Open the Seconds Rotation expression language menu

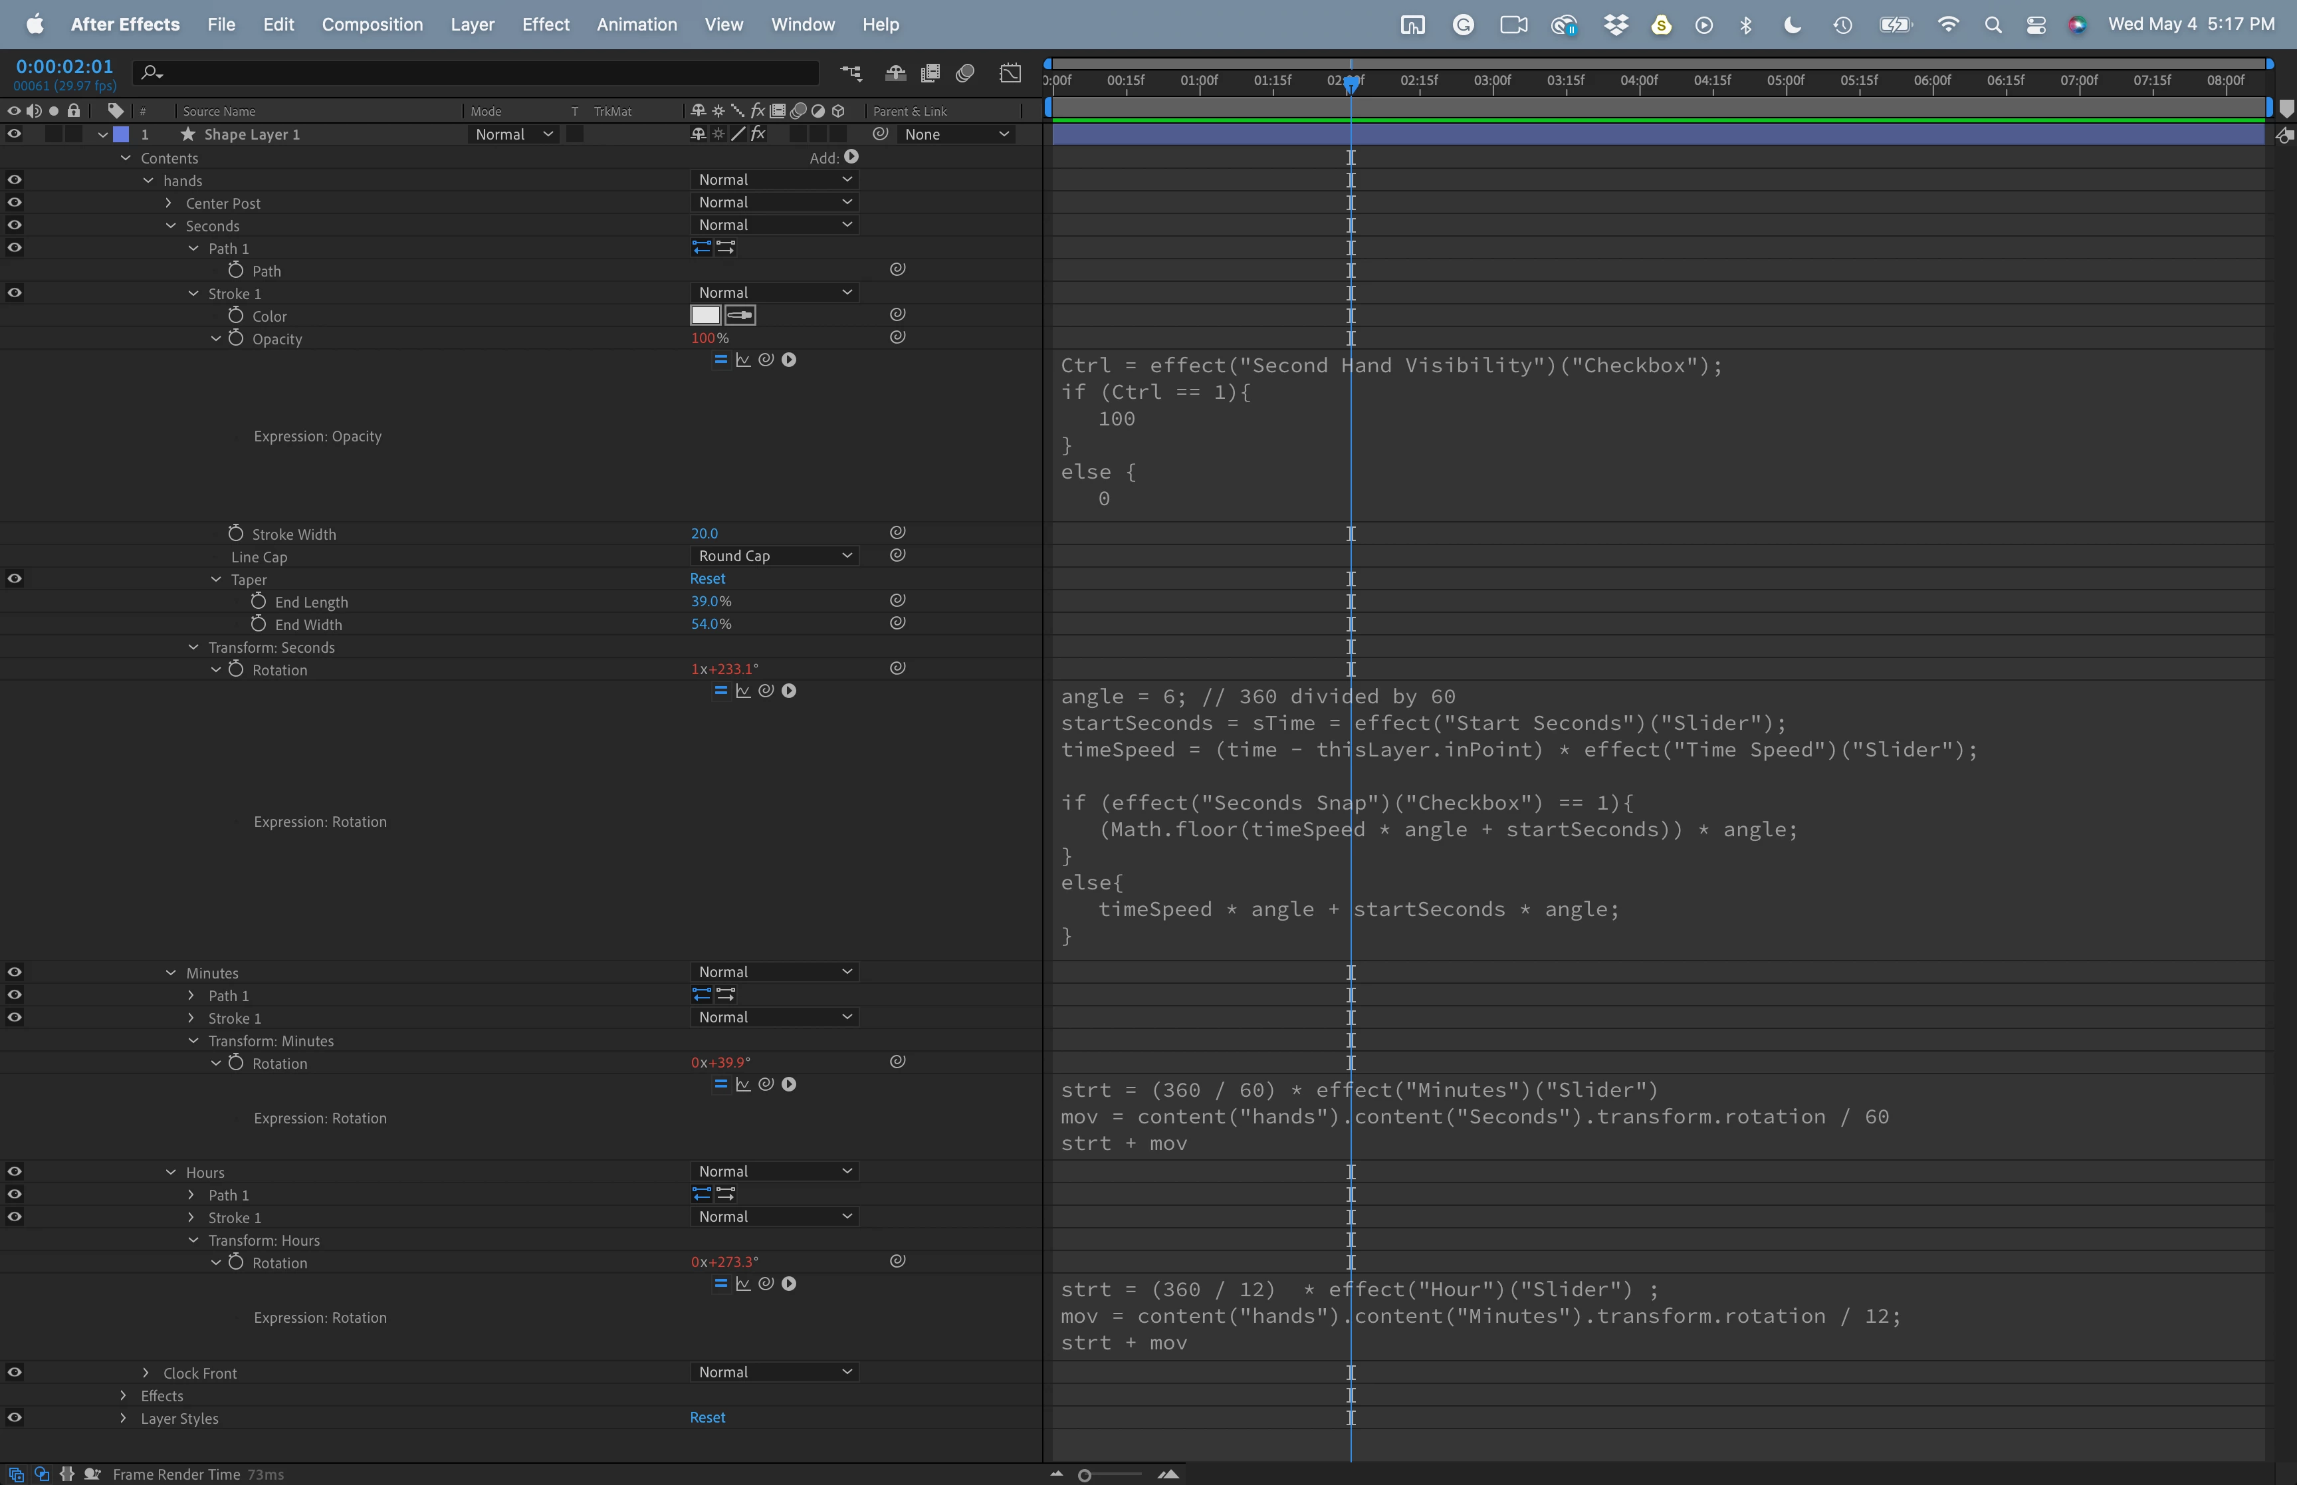click(788, 691)
